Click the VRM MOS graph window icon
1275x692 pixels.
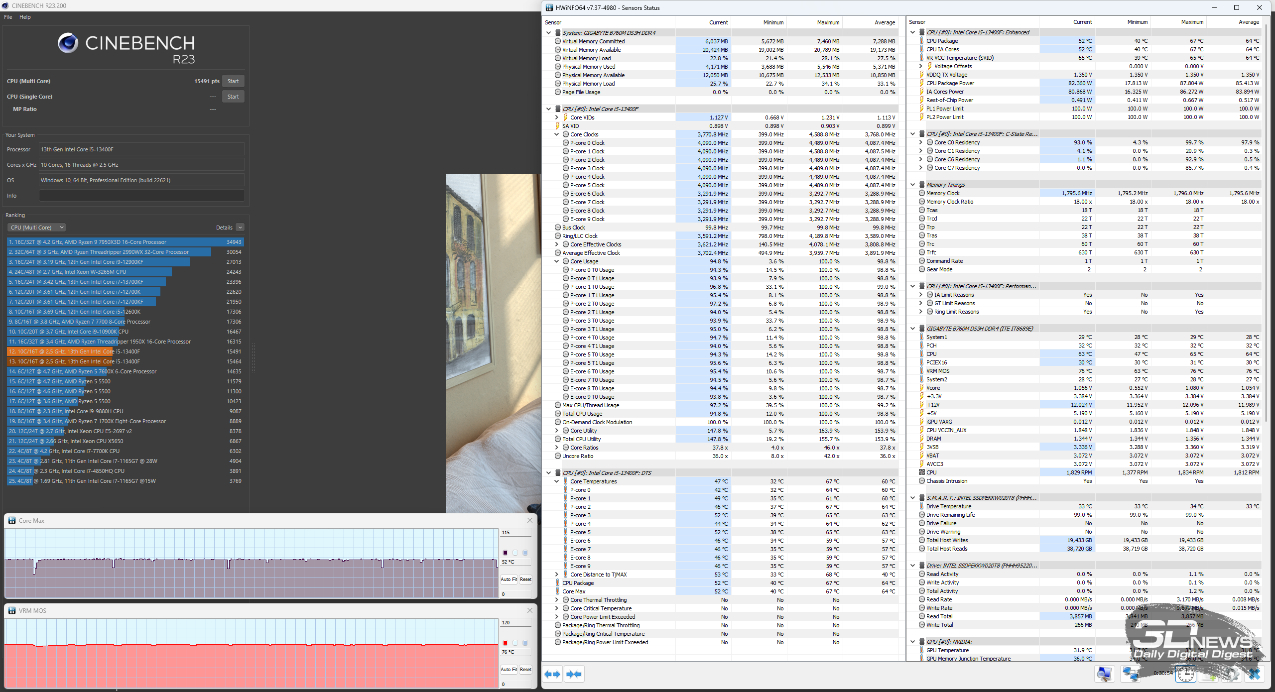[x=12, y=611]
